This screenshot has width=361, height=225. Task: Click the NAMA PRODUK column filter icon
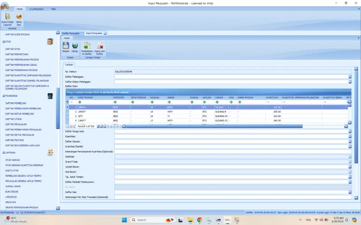pos(239,102)
